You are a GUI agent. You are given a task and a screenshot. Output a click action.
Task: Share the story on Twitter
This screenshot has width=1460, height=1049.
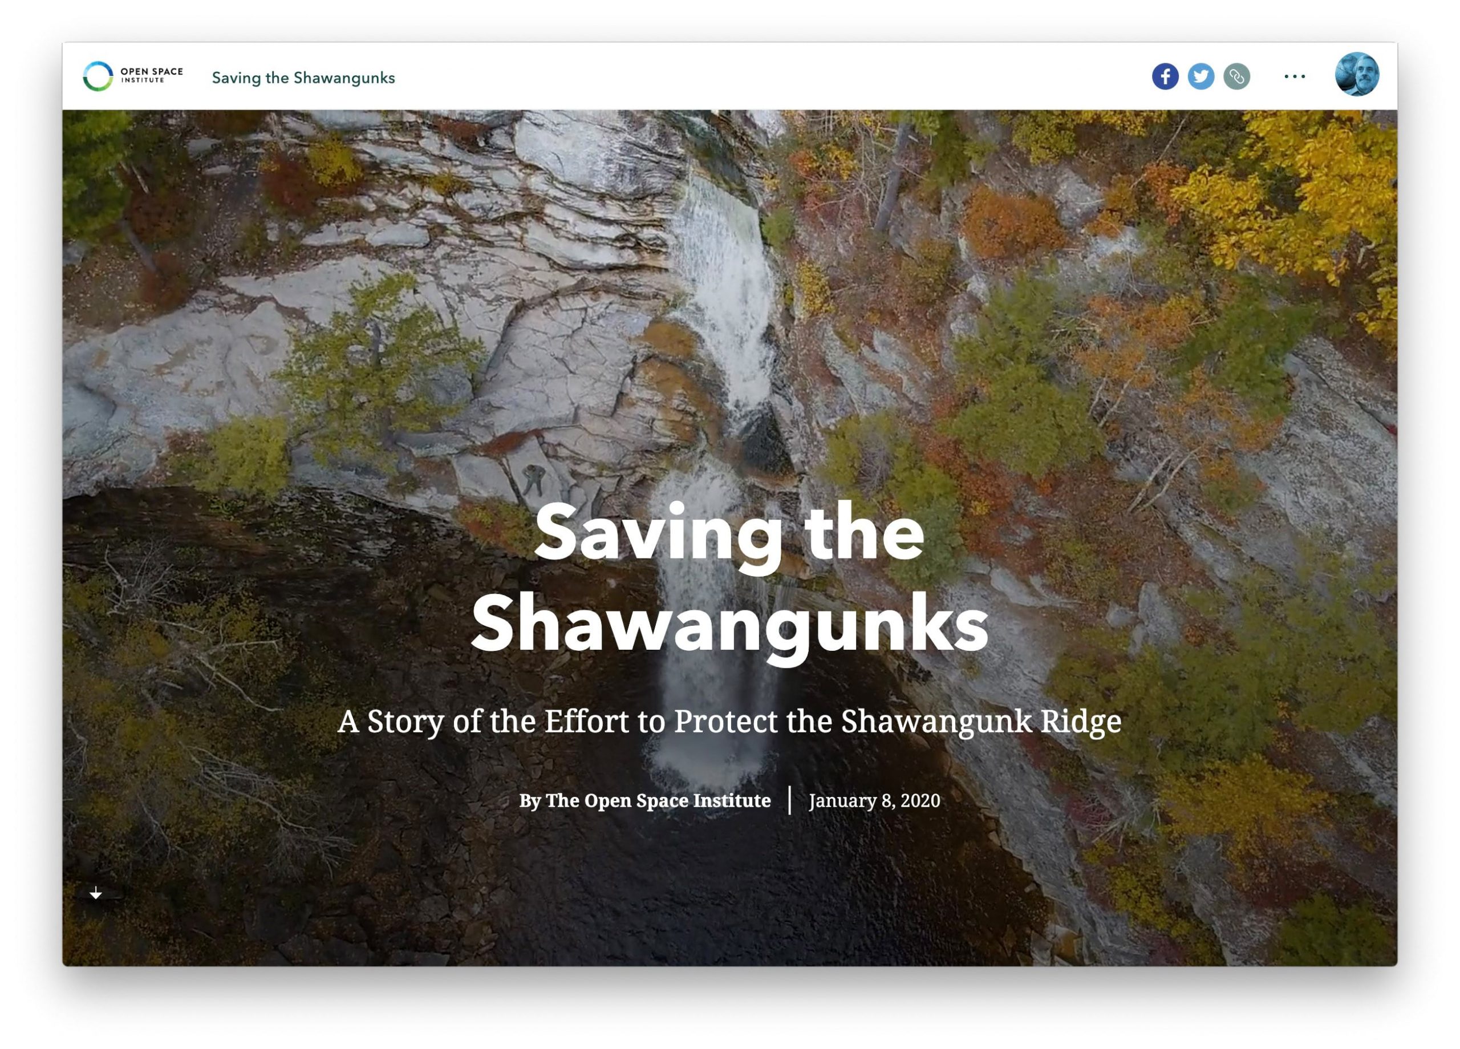click(x=1201, y=76)
